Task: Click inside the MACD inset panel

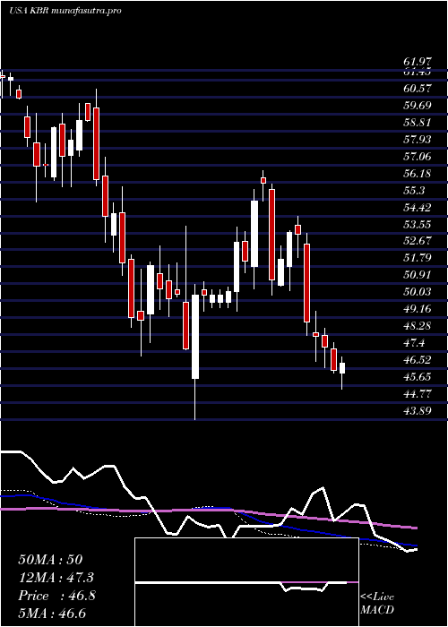Action: pyautogui.click(x=246, y=582)
